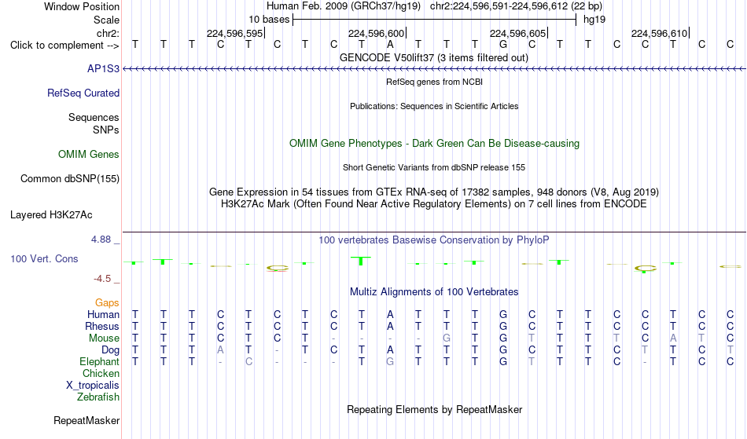
Task: Click the orange Gaps row label
Action: click(x=107, y=303)
